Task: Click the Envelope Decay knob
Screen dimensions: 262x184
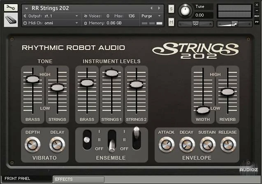Action: coord(187,145)
